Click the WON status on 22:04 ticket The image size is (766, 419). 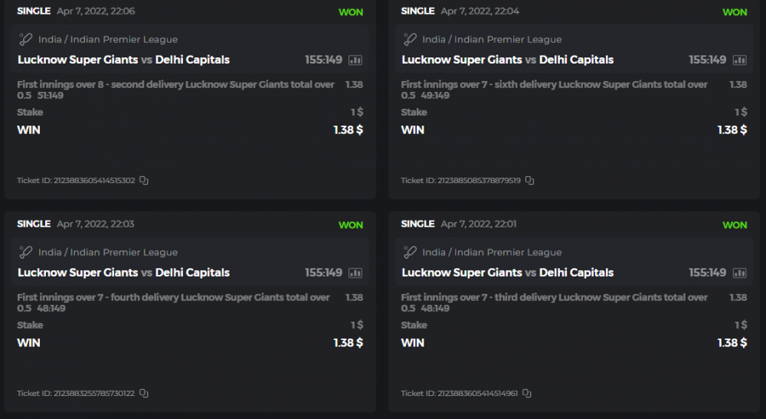pos(735,12)
